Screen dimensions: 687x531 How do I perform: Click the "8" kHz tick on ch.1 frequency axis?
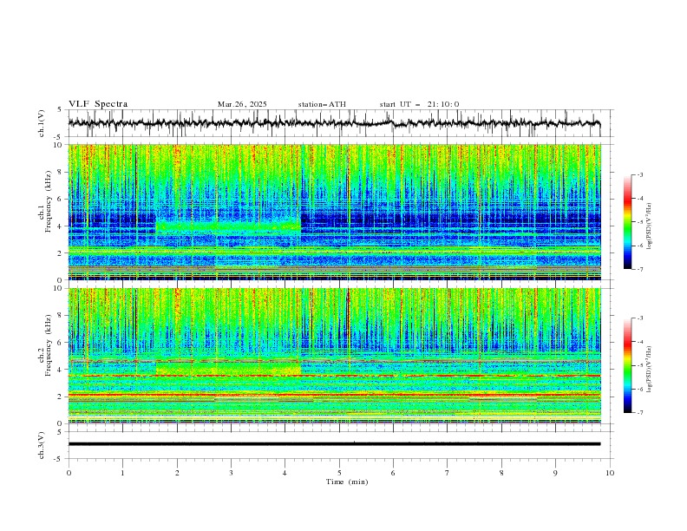click(x=61, y=172)
